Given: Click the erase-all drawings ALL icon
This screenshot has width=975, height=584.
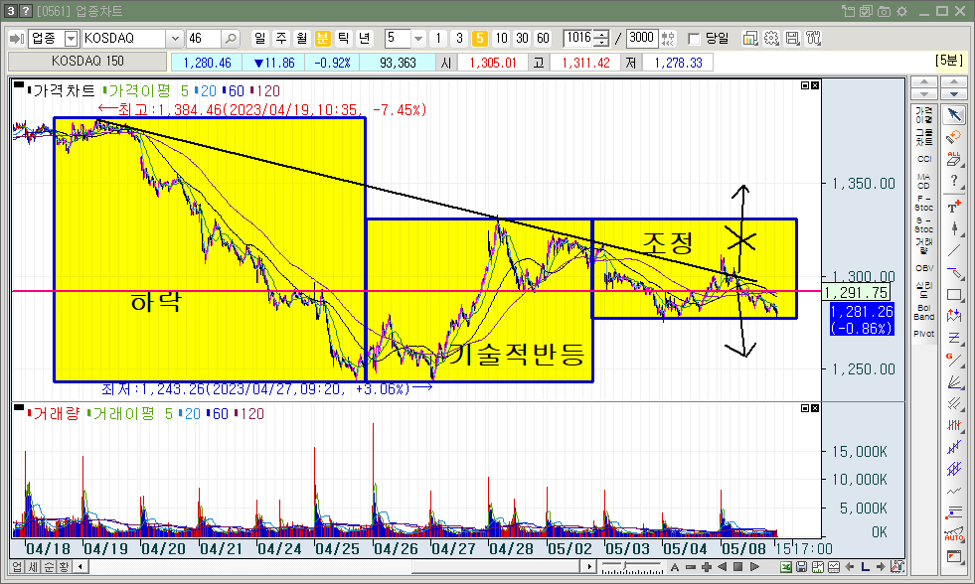Looking at the screenshot, I should pos(954,159).
